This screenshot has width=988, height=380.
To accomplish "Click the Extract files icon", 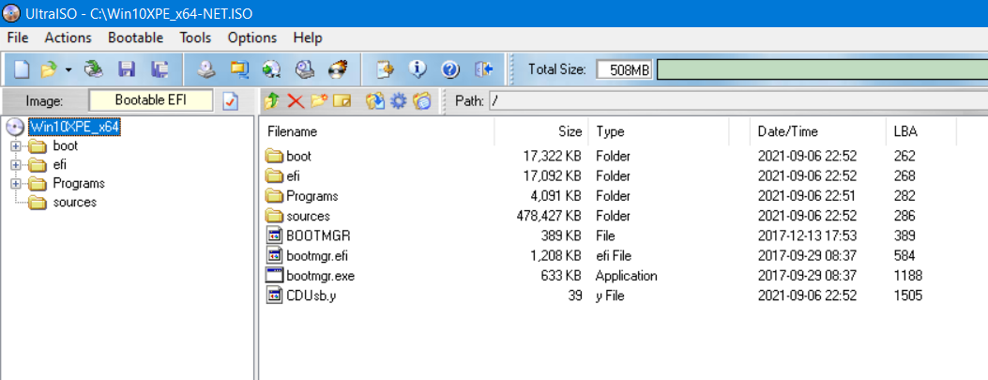I will 375,100.
